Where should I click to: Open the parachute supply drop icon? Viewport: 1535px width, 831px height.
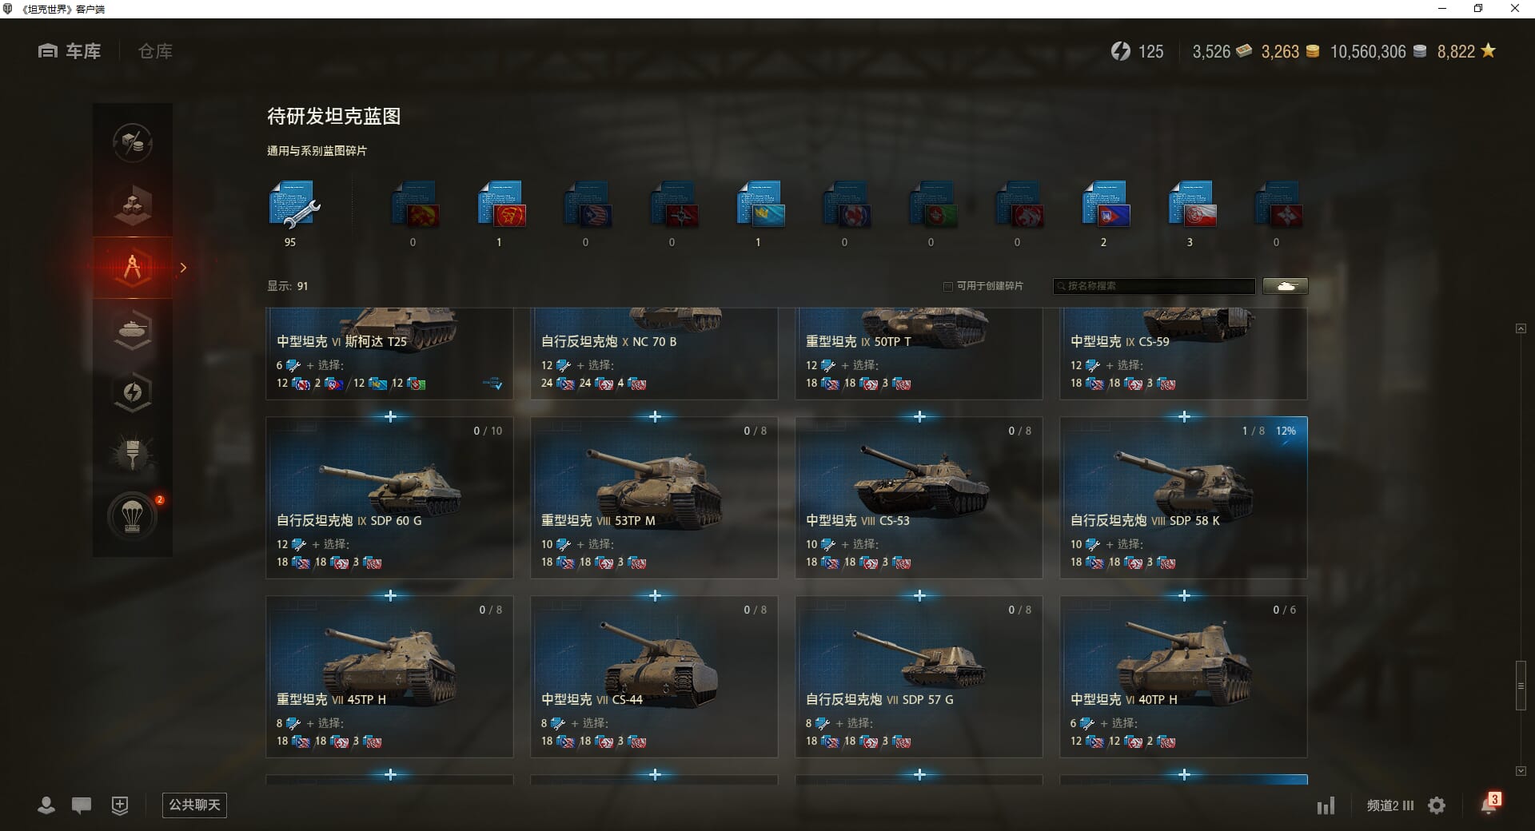pos(133,517)
